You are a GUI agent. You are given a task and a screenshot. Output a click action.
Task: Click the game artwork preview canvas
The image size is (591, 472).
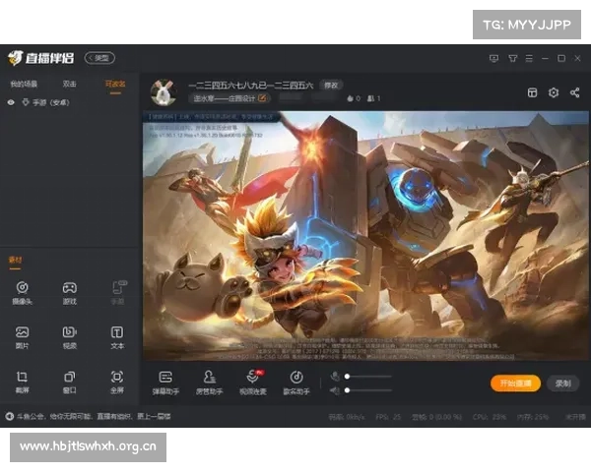click(365, 236)
